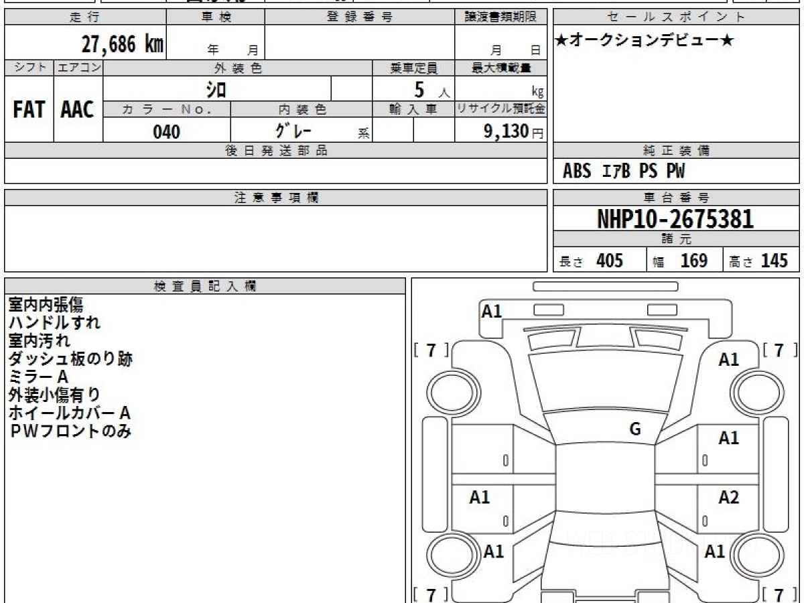Select the inspector note ホイールカバーA
The width and height of the screenshot is (804, 603).
[69, 413]
